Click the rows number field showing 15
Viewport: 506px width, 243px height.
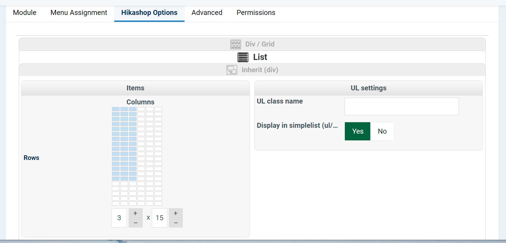tap(160, 218)
